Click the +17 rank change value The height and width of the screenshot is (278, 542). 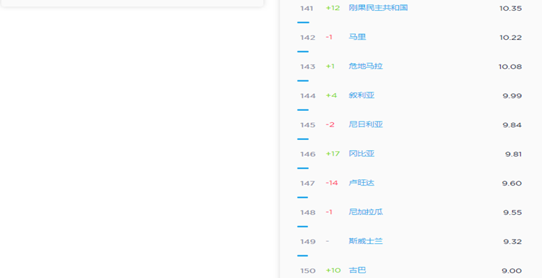point(333,154)
